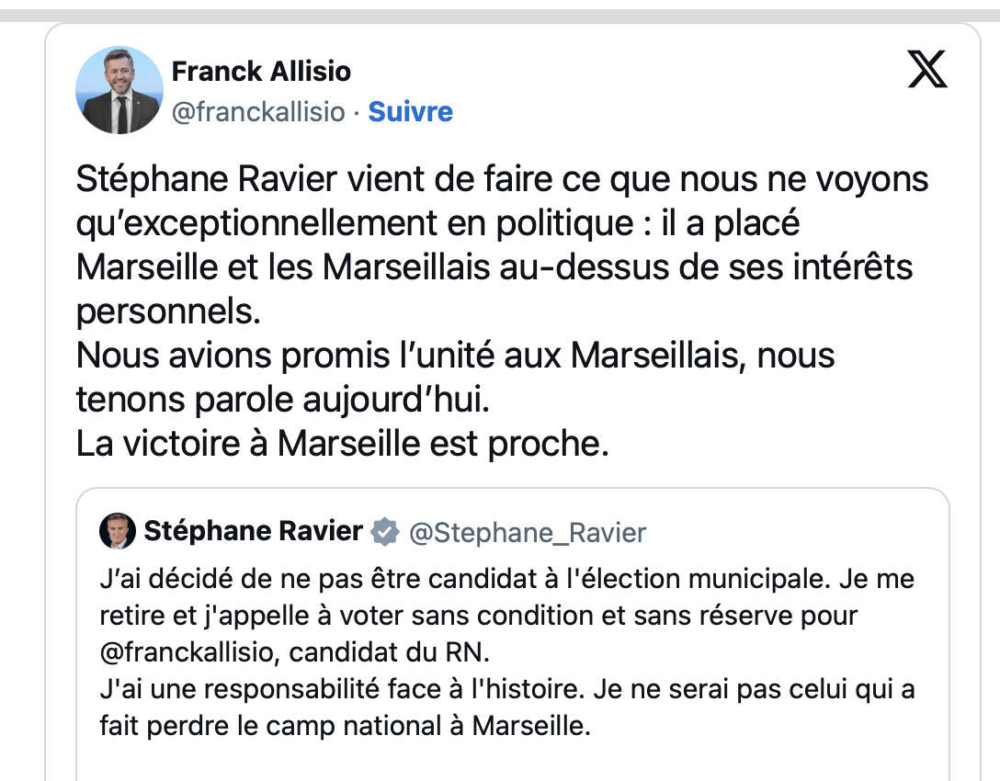Click the verified badge beside Stéphane Ravier

[385, 531]
